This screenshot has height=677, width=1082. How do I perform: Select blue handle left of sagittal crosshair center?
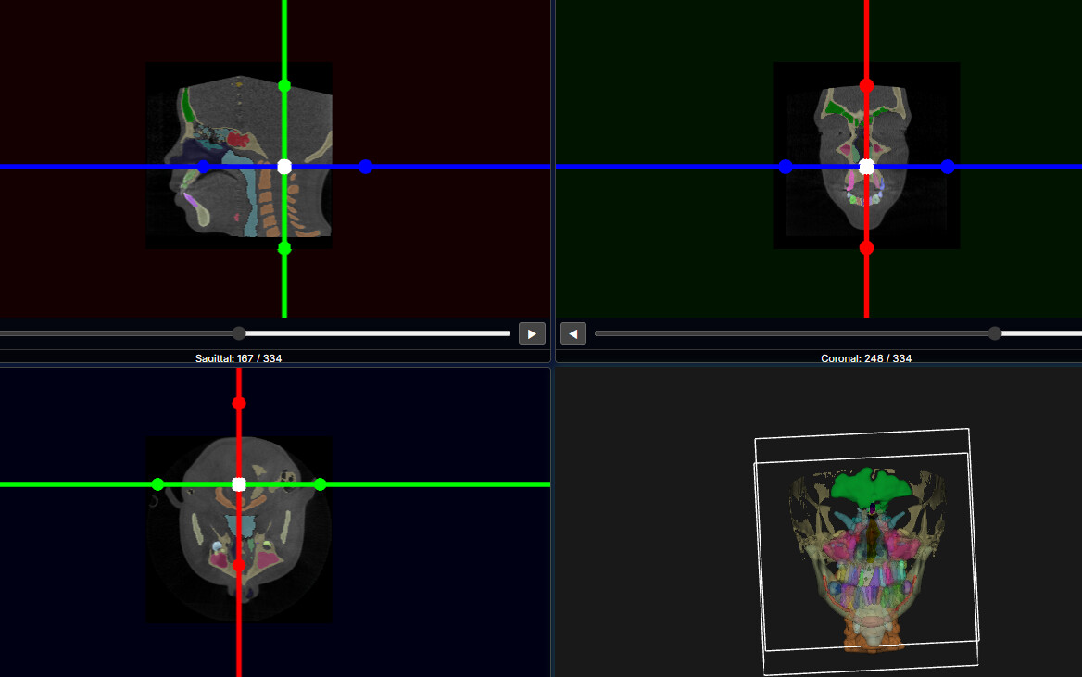(x=204, y=167)
